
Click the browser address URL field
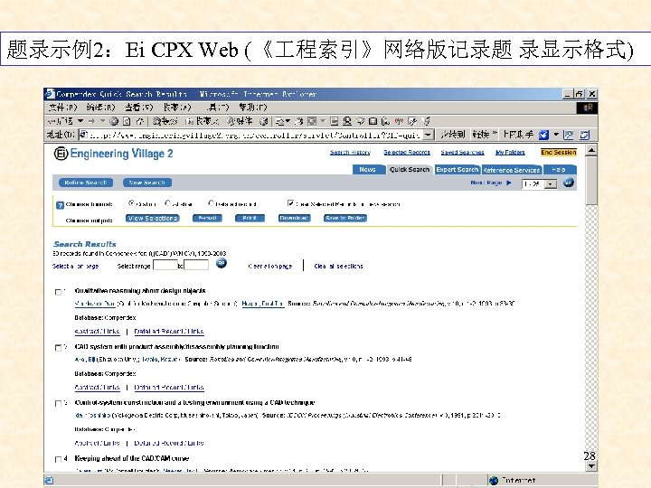coord(256,135)
